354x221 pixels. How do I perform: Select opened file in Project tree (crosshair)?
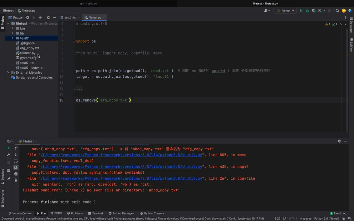[27, 17]
